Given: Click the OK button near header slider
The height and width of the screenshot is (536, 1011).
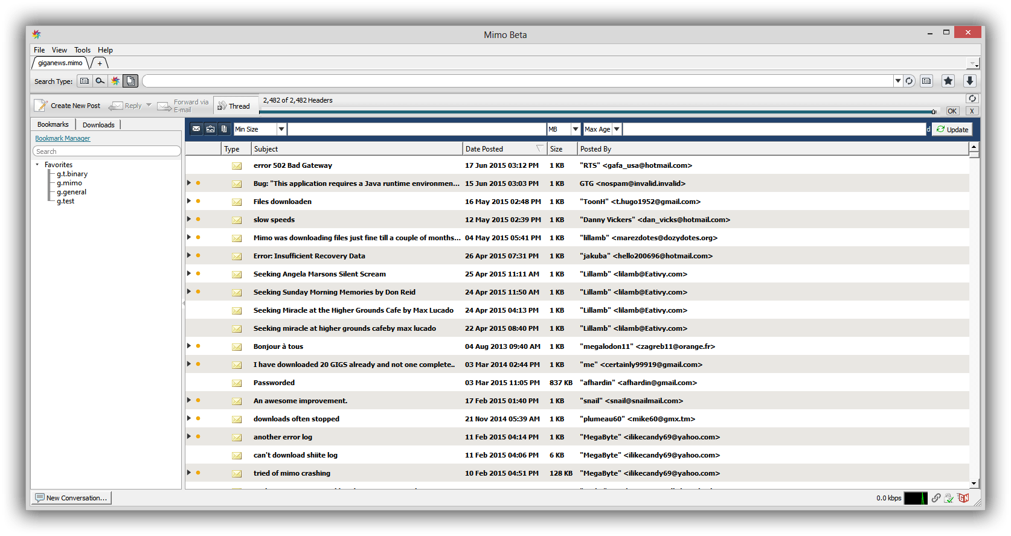Looking at the screenshot, I should click(x=952, y=111).
